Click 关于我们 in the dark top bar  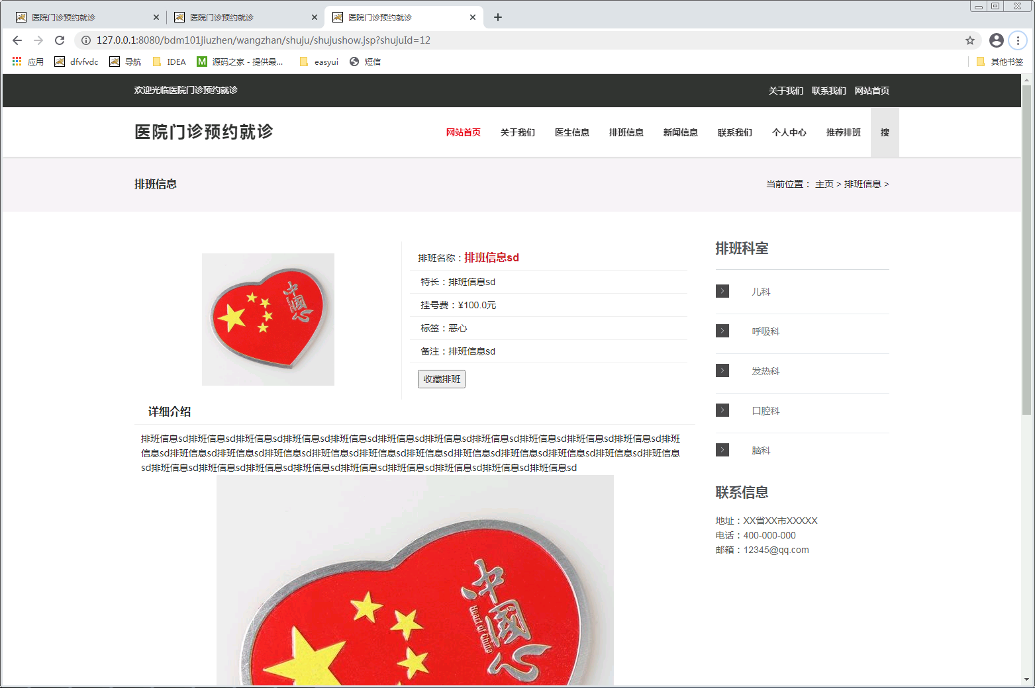pyautogui.click(x=786, y=91)
